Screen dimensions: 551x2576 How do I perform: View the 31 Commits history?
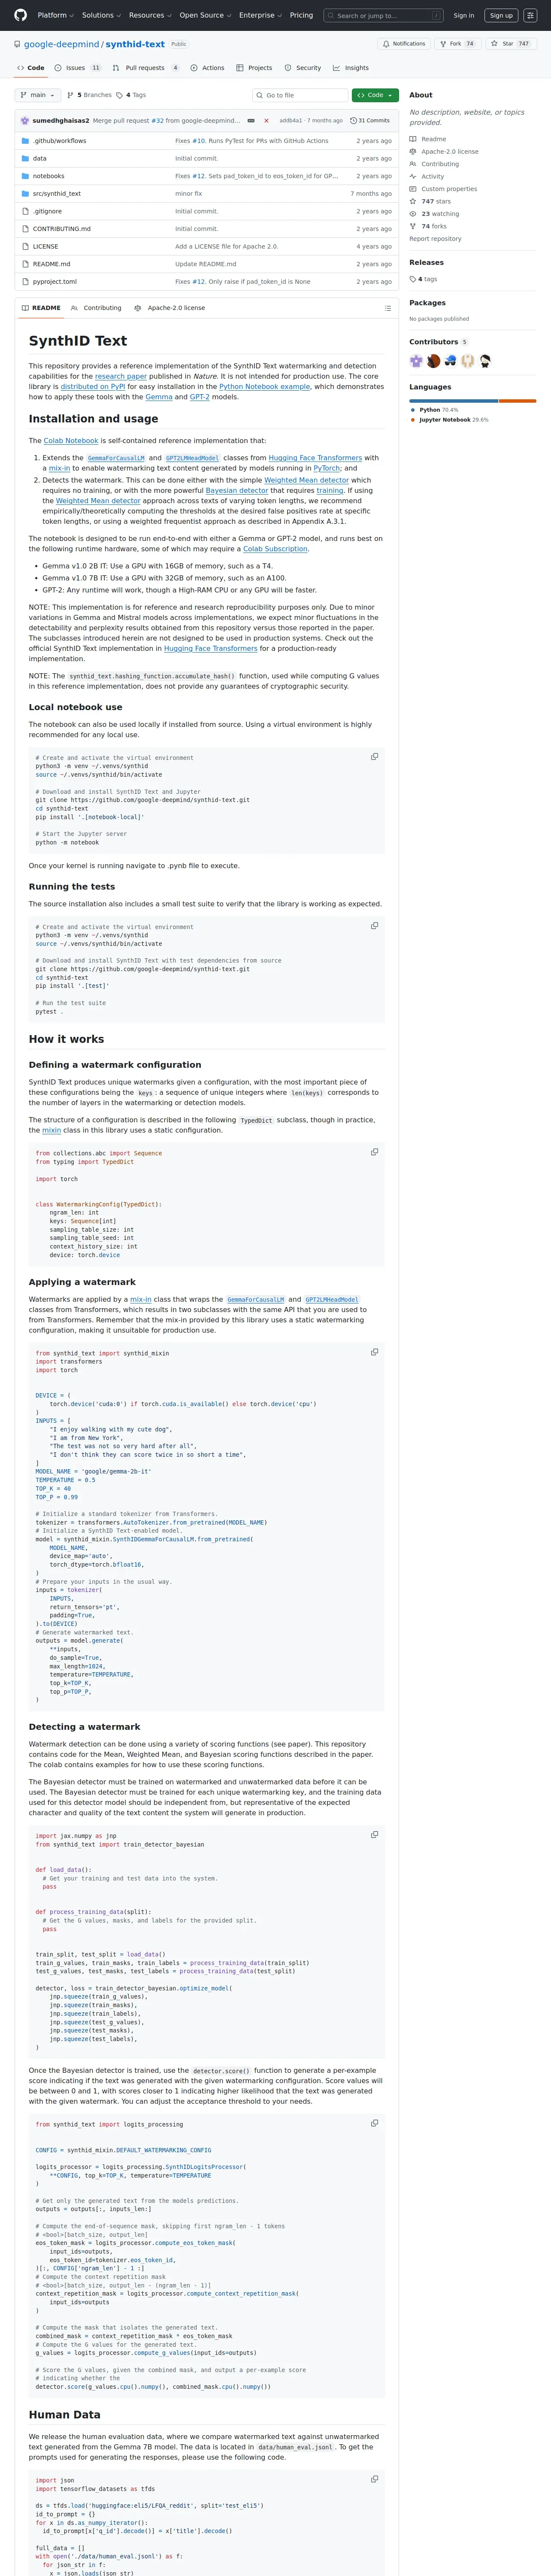pyautogui.click(x=370, y=121)
